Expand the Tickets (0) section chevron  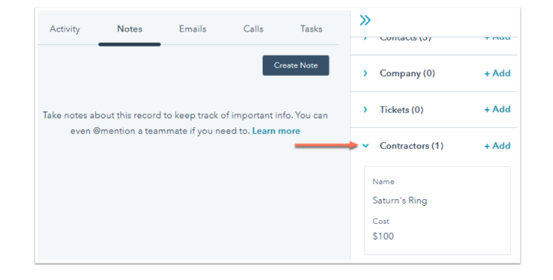[x=365, y=109]
